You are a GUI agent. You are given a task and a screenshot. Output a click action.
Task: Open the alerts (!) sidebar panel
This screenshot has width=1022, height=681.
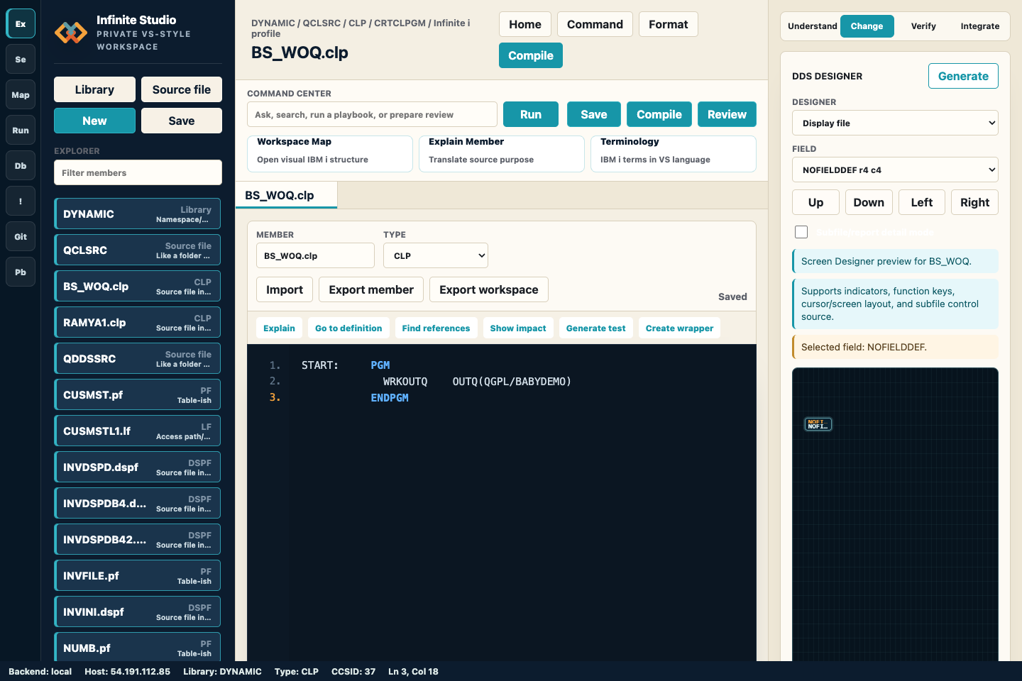coord(21,201)
